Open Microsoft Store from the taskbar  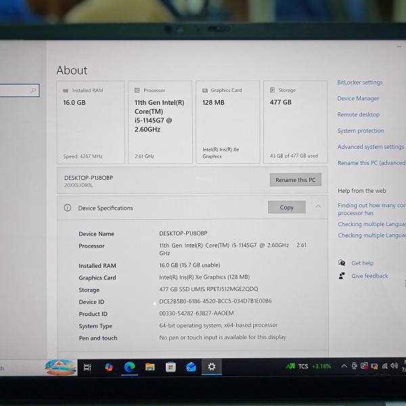171,367
